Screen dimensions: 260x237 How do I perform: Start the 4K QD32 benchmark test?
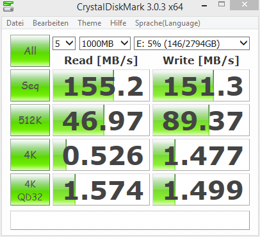click(x=30, y=189)
